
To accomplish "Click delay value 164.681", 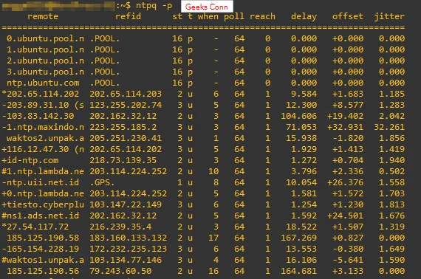I will tap(299, 271).
